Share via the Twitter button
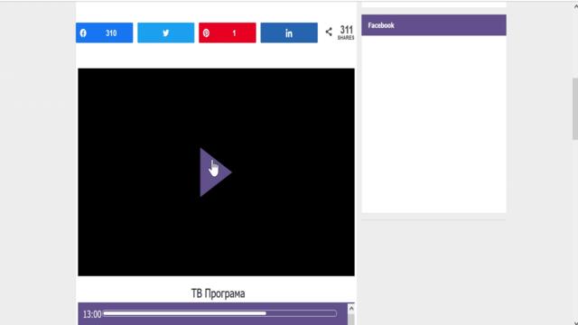 tap(166, 32)
